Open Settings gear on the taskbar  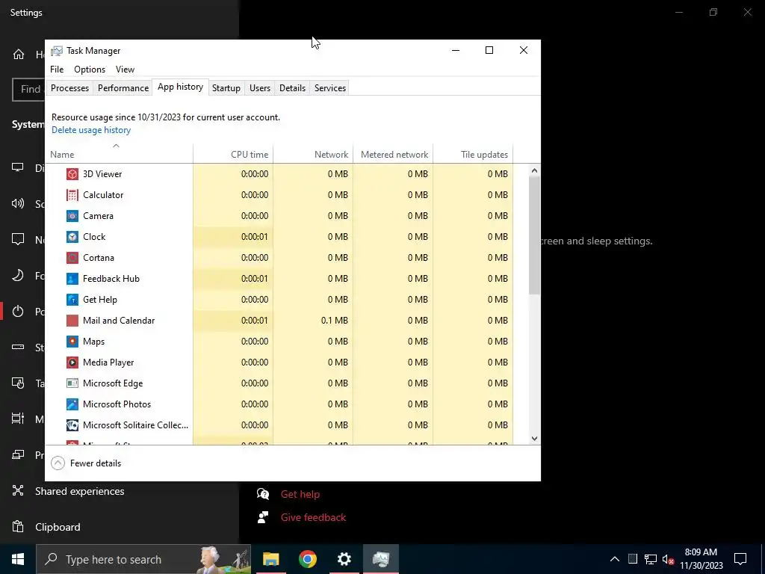[x=344, y=559]
